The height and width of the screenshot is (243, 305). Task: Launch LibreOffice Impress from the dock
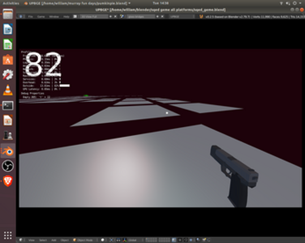[8, 120]
